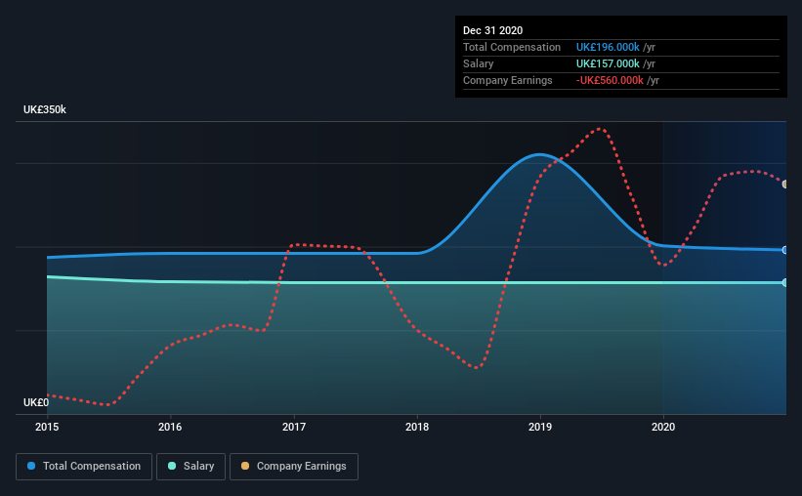Click the 2020 x-axis label
This screenshot has height=496, width=802.
663,427
